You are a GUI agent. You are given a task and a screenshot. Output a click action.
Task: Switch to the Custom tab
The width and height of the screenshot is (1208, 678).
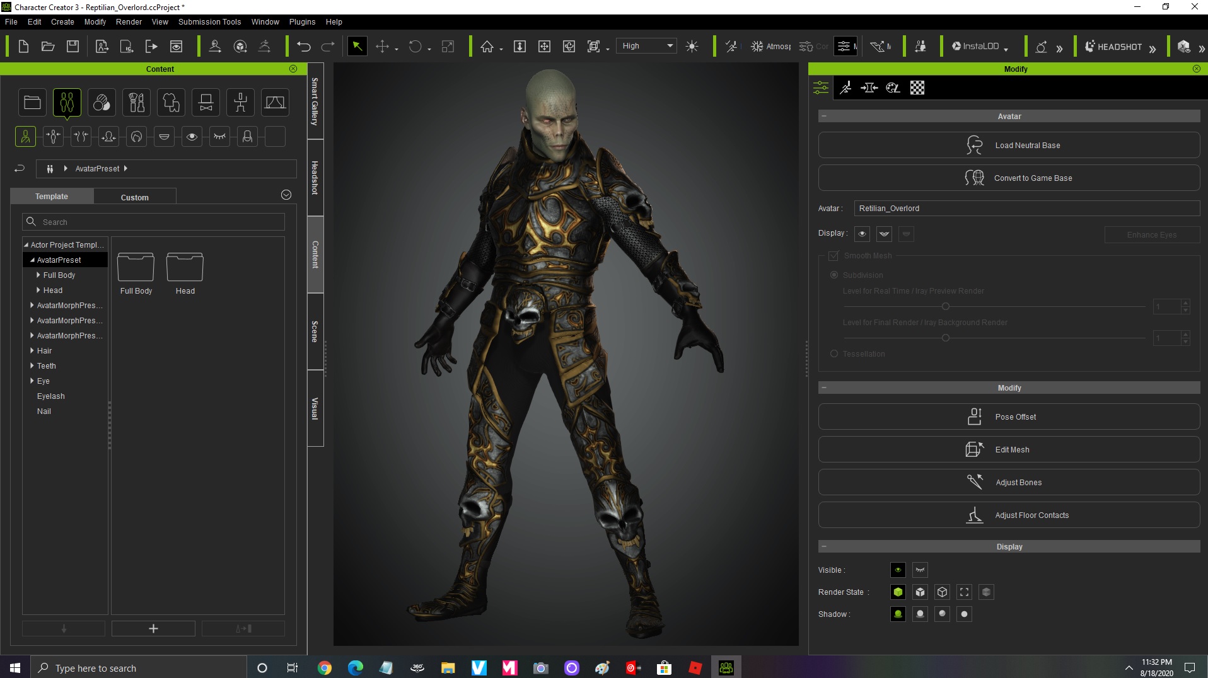click(x=135, y=197)
